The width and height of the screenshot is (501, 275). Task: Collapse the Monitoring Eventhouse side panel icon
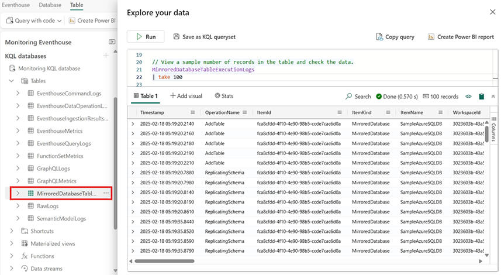pos(112,42)
